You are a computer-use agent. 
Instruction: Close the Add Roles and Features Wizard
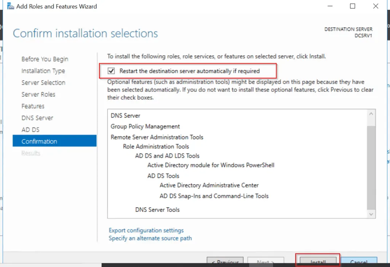pos(376,6)
